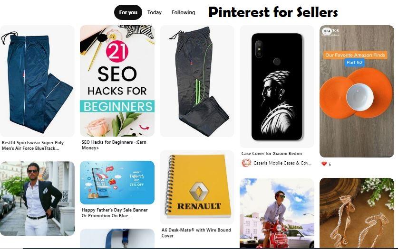The image size is (398, 249).
Task: Open the man on red scooter pin
Action: pyautogui.click(x=277, y=213)
